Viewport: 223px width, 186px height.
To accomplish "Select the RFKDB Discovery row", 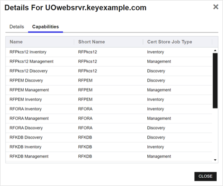I will 109,137.
